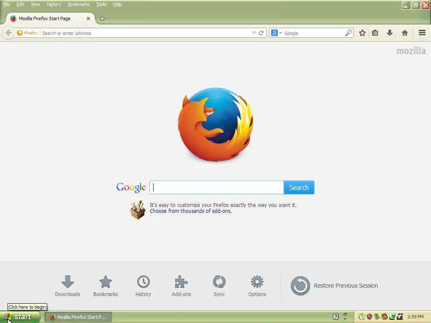Viewport: 431px width, 323px height.
Task: Open the Edit menu
Action: 20,4
